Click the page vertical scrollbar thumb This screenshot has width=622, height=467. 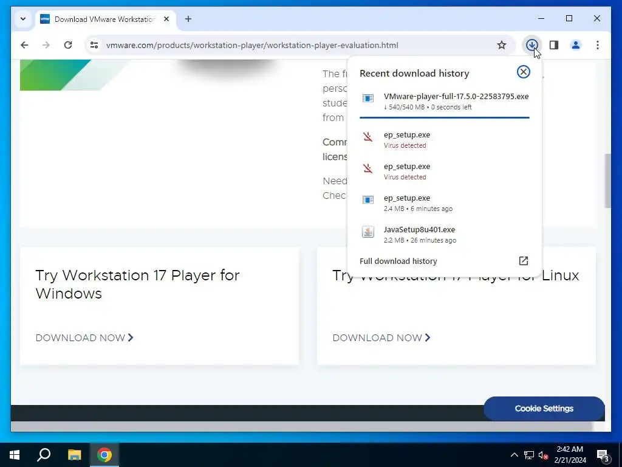coord(607,181)
